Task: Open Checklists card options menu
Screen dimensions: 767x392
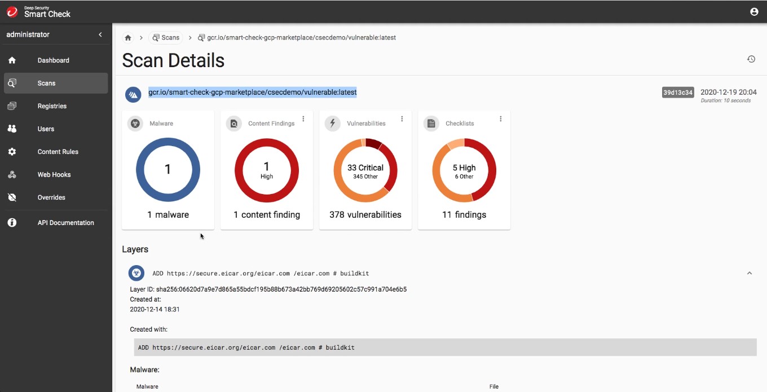Action: click(x=501, y=119)
